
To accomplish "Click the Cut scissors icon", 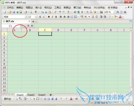I will 46,12.
